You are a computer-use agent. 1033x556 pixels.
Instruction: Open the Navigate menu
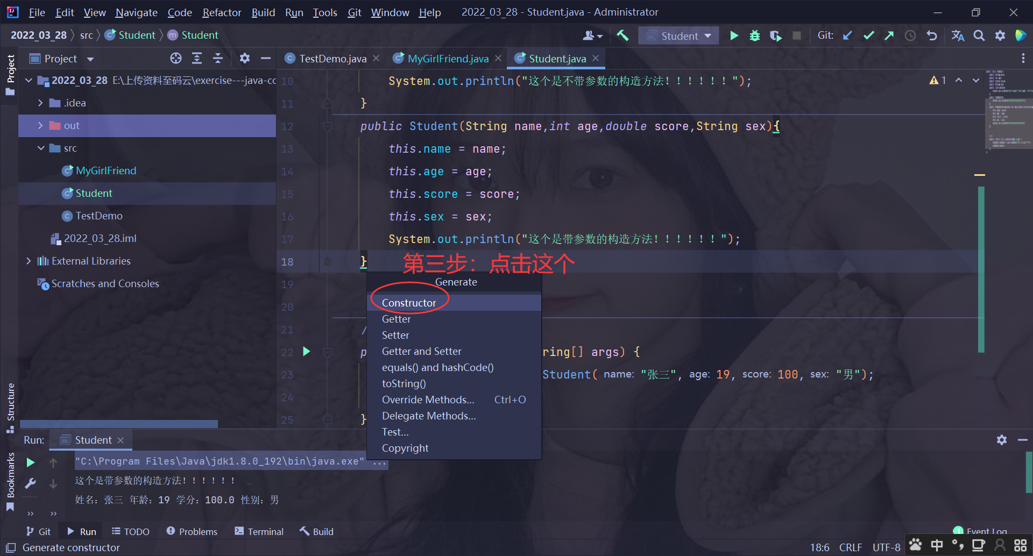136,12
